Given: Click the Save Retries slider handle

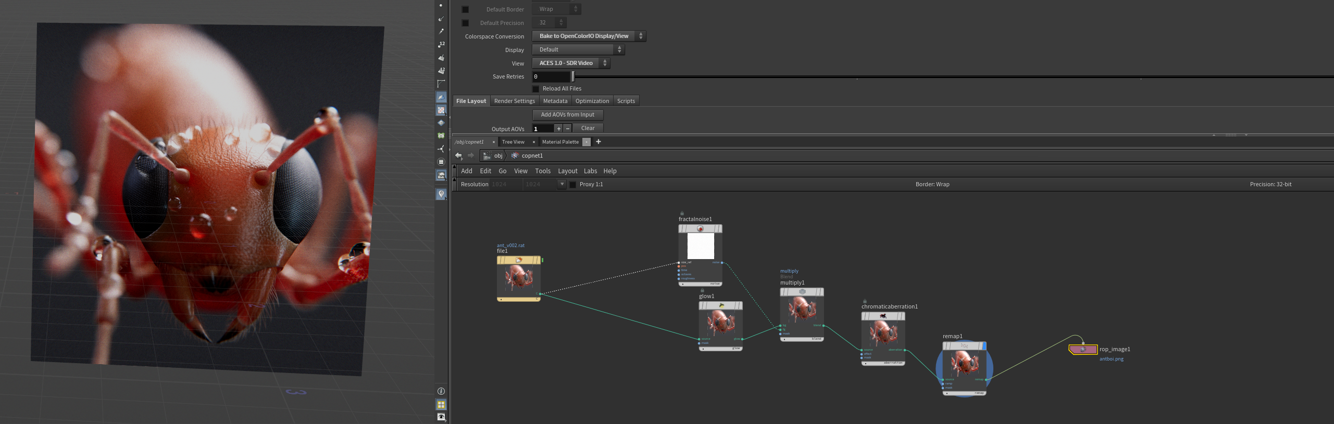Looking at the screenshot, I should [573, 76].
